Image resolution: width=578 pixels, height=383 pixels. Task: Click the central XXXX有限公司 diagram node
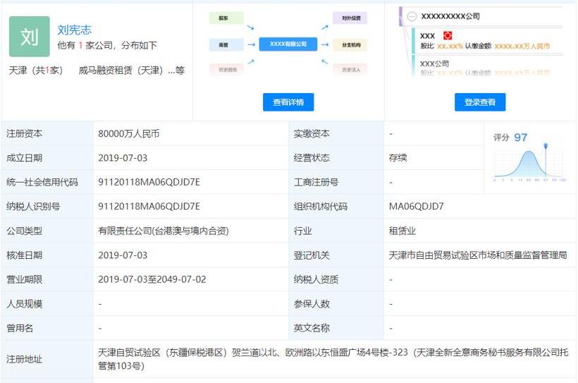pos(288,44)
